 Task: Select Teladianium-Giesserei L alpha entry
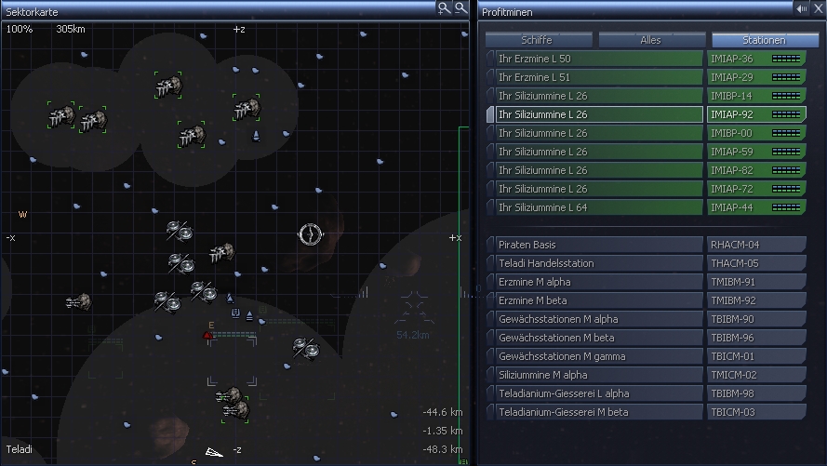click(597, 393)
